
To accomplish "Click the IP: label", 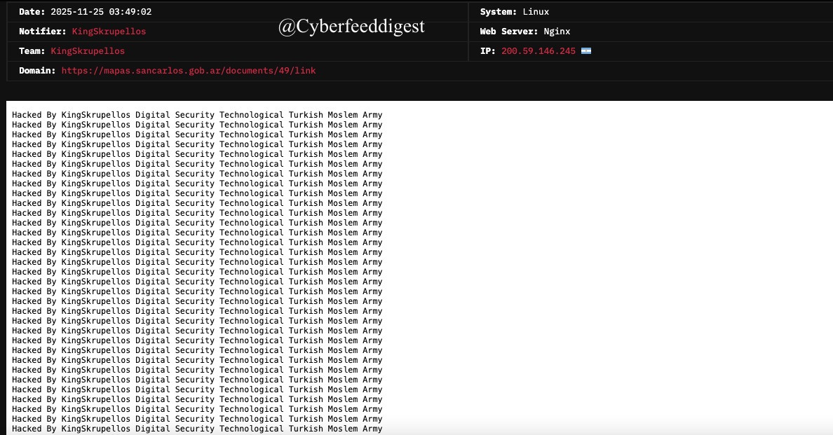I will coord(488,51).
